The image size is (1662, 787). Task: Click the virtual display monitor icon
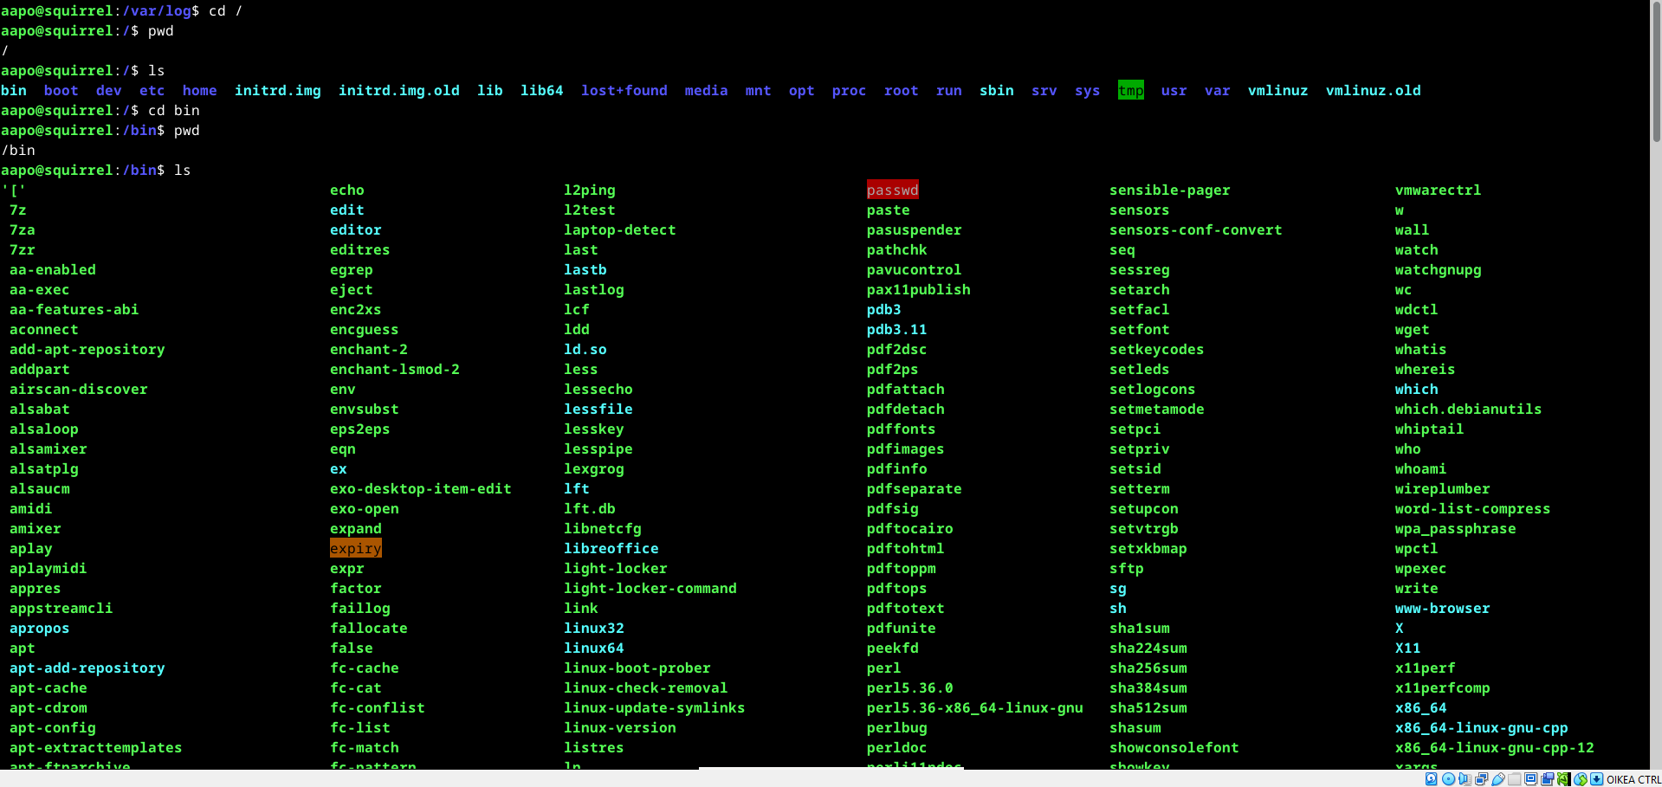coord(1530,779)
